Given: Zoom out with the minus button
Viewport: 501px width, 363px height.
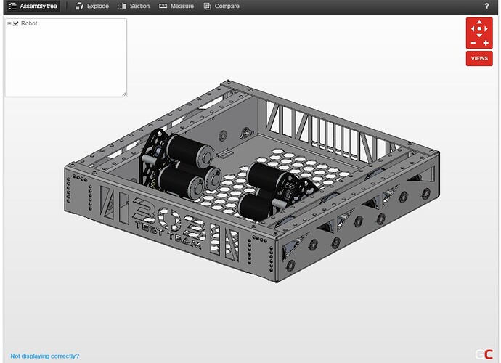Looking at the screenshot, I should (473, 43).
